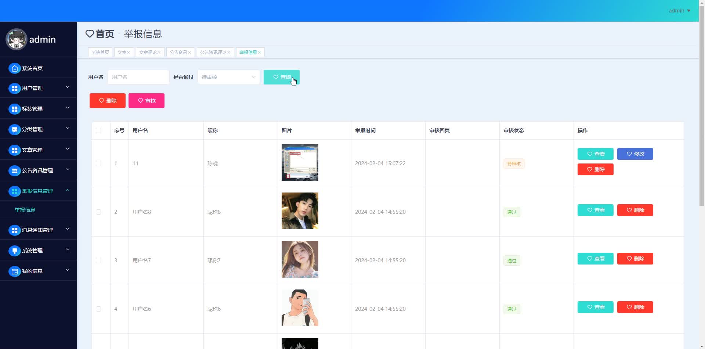Collapse the 举报信息管理 menu chevron
705x349 pixels.
(x=68, y=190)
